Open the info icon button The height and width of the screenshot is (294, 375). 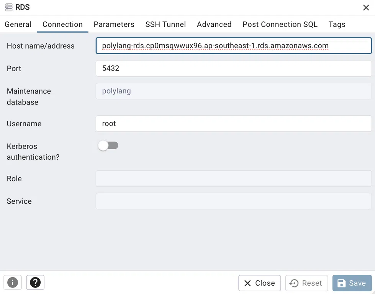[x=13, y=283]
